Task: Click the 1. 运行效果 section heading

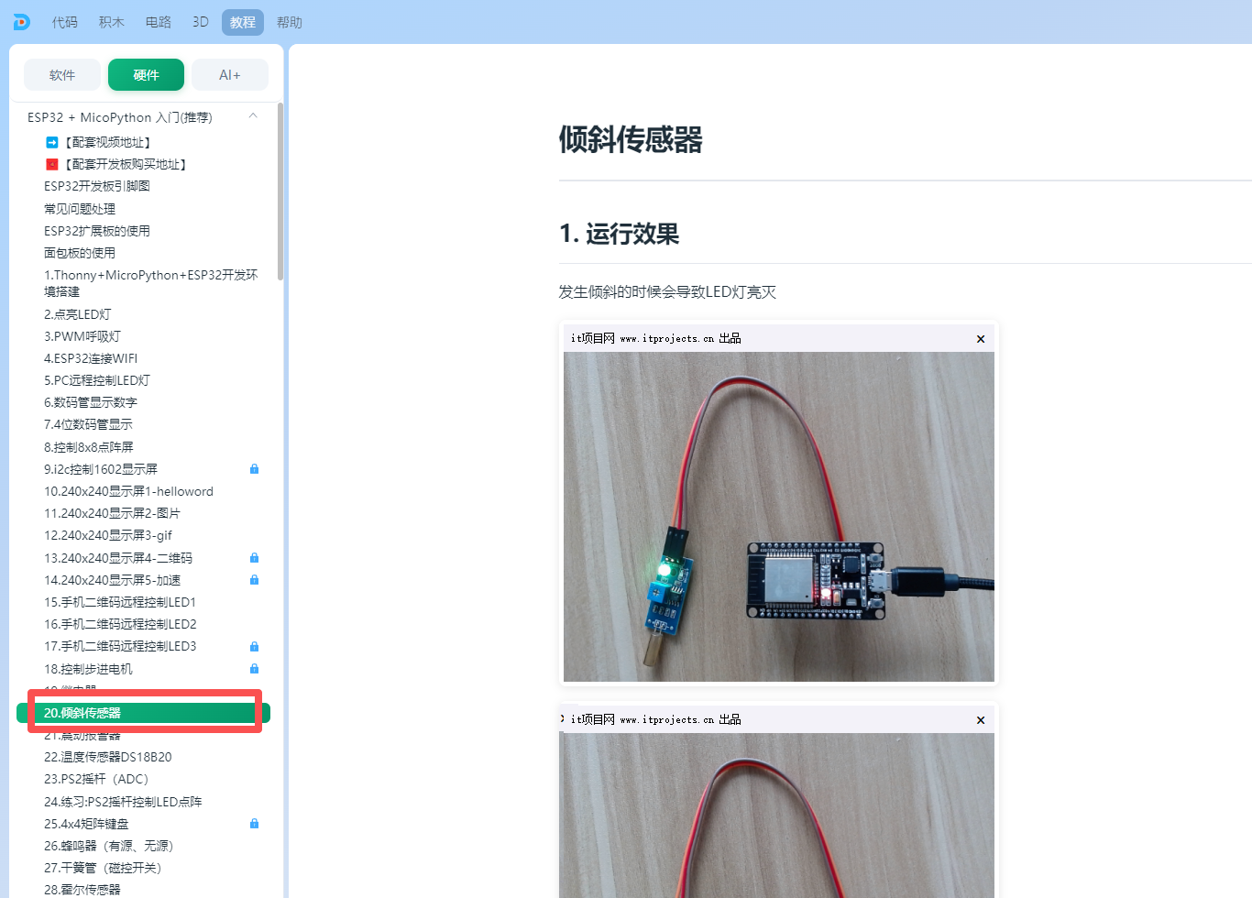Action: 620,234
